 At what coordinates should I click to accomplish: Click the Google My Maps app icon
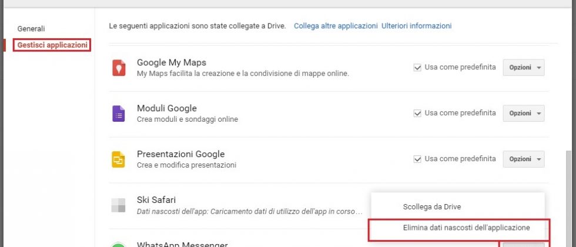click(x=119, y=68)
